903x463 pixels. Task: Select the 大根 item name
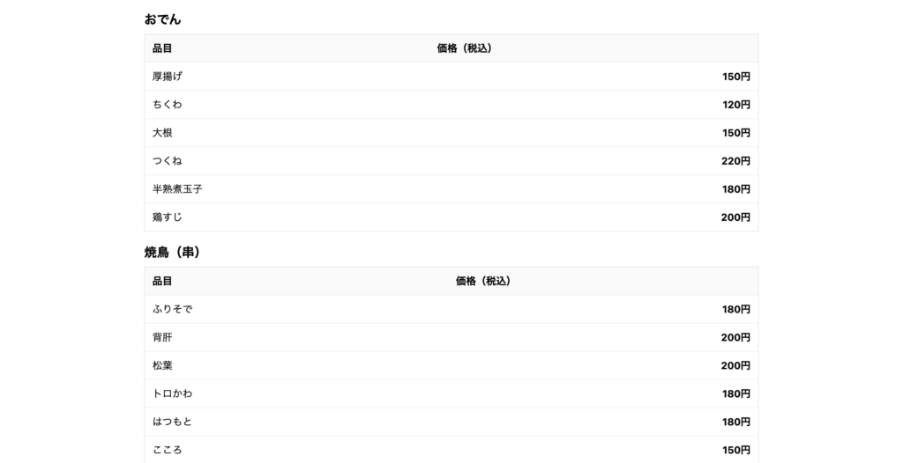(x=162, y=133)
